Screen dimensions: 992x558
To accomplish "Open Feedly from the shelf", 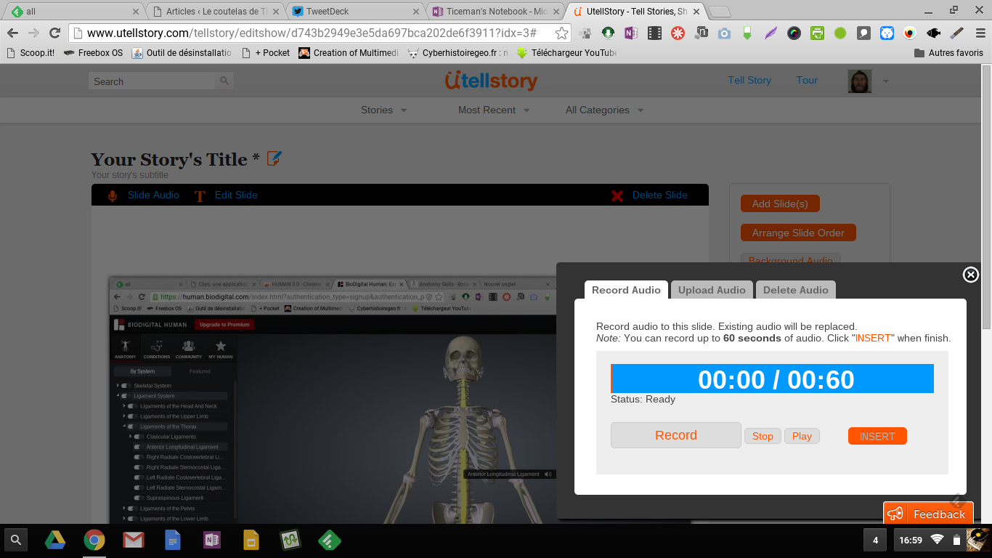I will [x=330, y=540].
